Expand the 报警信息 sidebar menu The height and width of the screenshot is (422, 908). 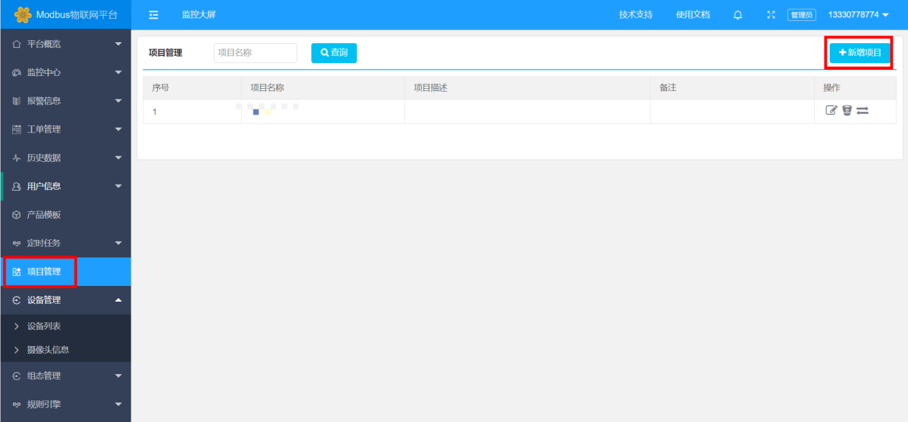click(x=65, y=101)
